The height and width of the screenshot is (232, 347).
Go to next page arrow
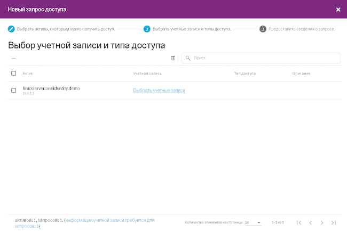point(322,222)
